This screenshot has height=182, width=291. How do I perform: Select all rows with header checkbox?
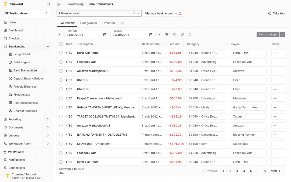61,44
